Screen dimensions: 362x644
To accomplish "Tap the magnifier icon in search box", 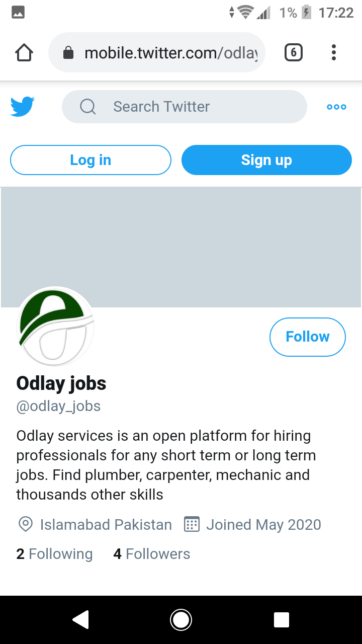I will point(88,107).
